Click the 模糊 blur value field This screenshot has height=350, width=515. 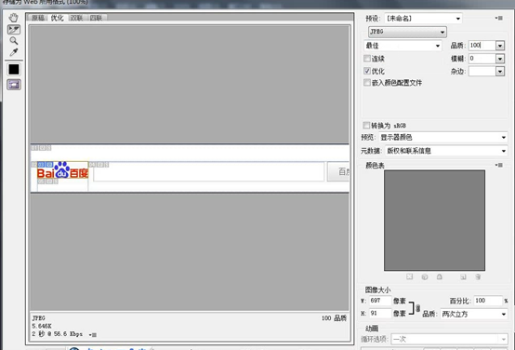click(x=482, y=59)
